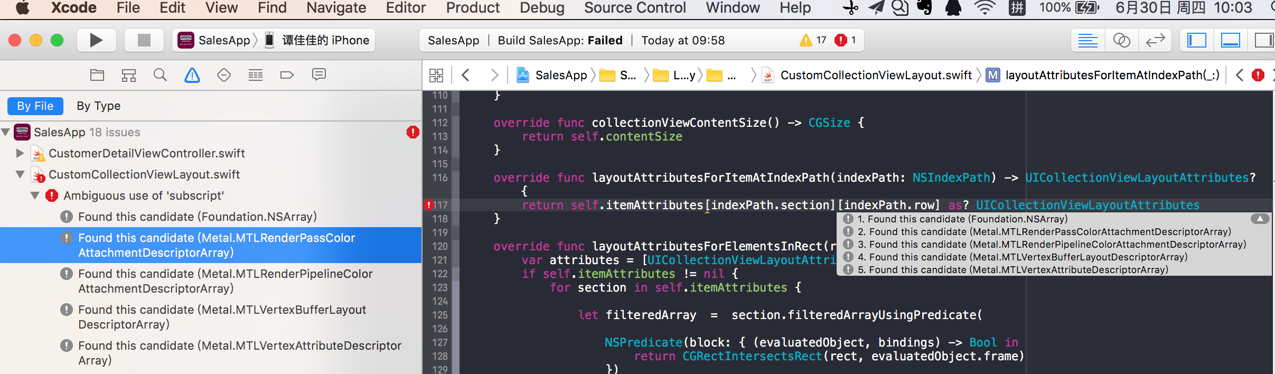1275x374 pixels.
Task: Toggle the left navigator panel
Action: coord(1196,40)
